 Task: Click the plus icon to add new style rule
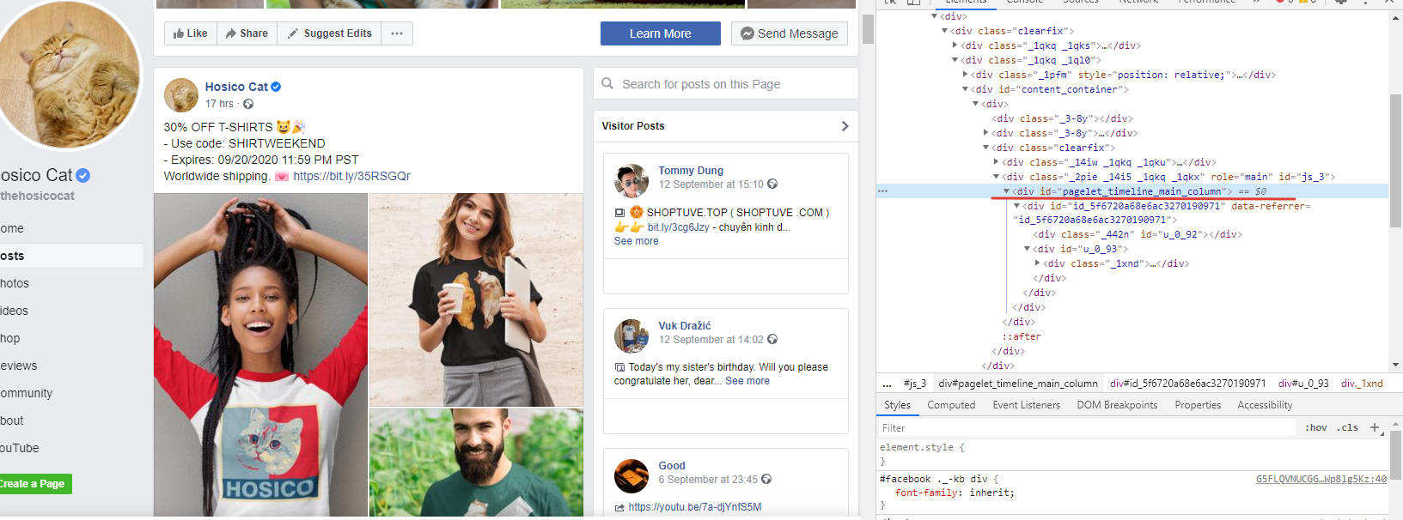(x=1375, y=427)
